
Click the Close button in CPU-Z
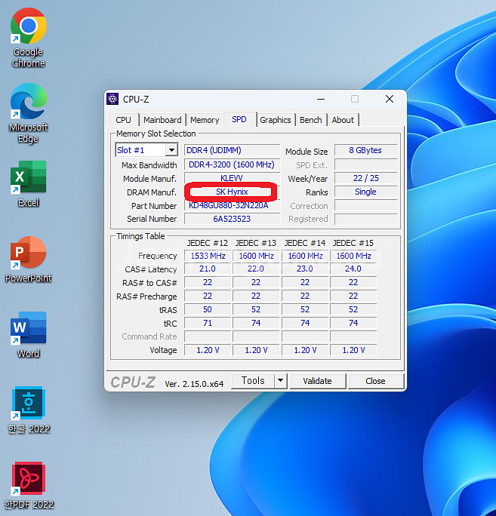[x=375, y=381]
